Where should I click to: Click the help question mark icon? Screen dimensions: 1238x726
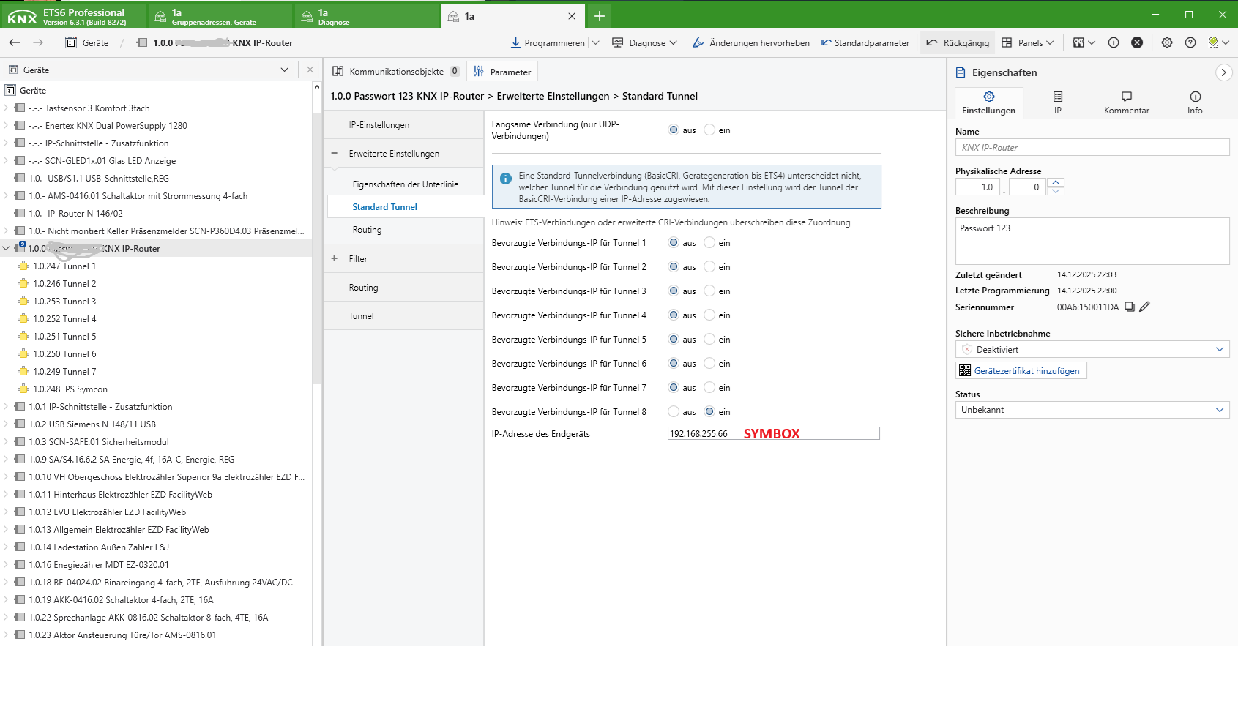click(1190, 43)
